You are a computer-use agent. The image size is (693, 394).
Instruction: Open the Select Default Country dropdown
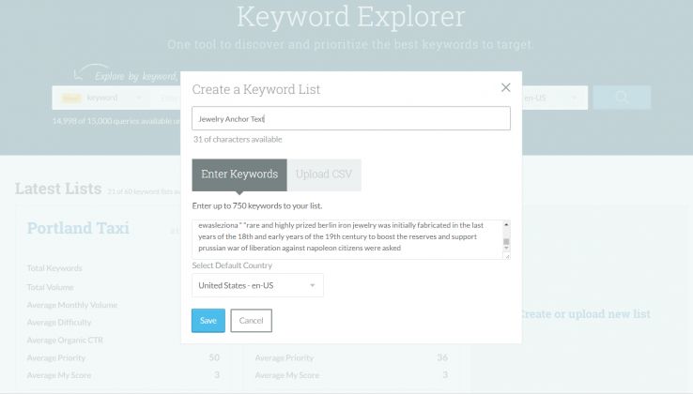click(257, 285)
